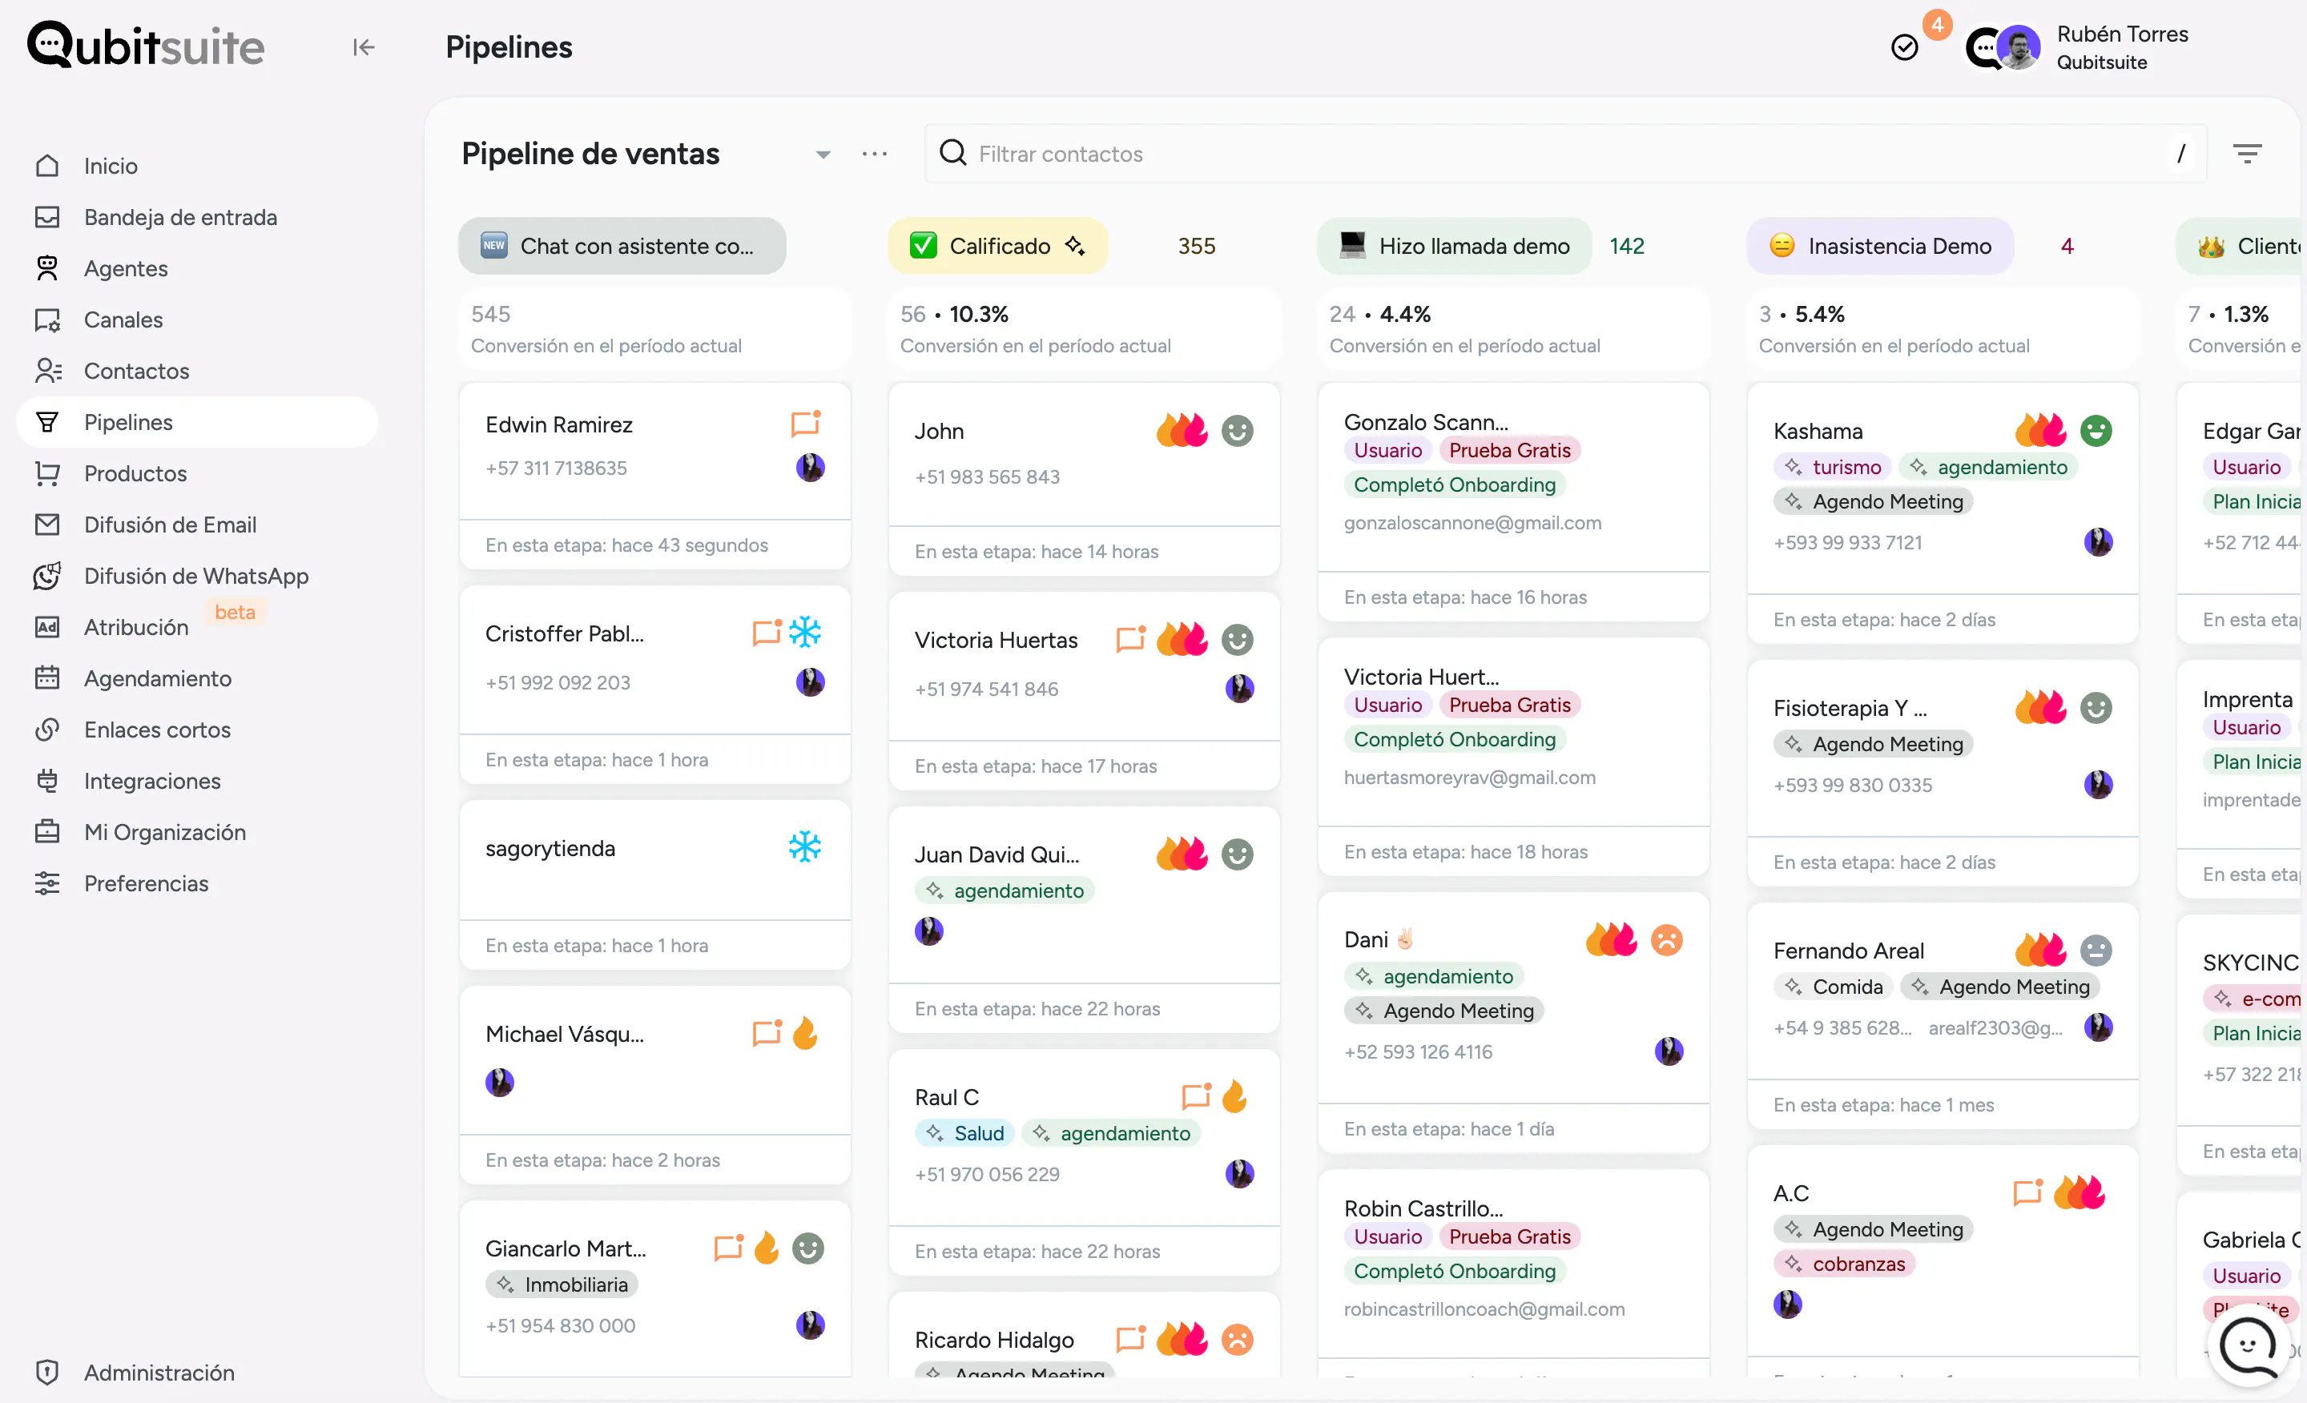This screenshot has height=1403, width=2307.
Task: Open the tasks checkmark icon with badge
Action: (1904, 46)
